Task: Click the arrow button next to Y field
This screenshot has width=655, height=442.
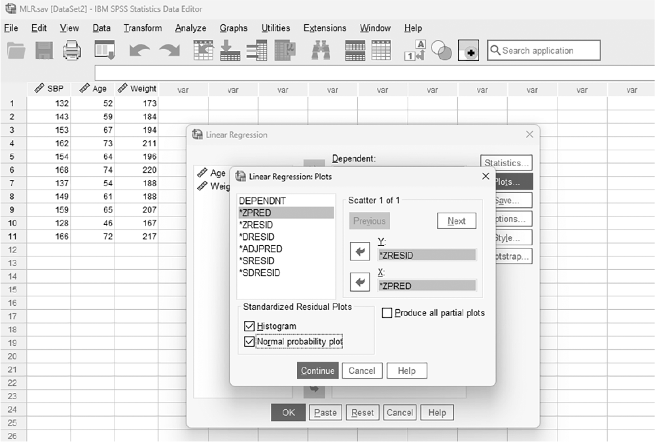Action: tap(360, 251)
